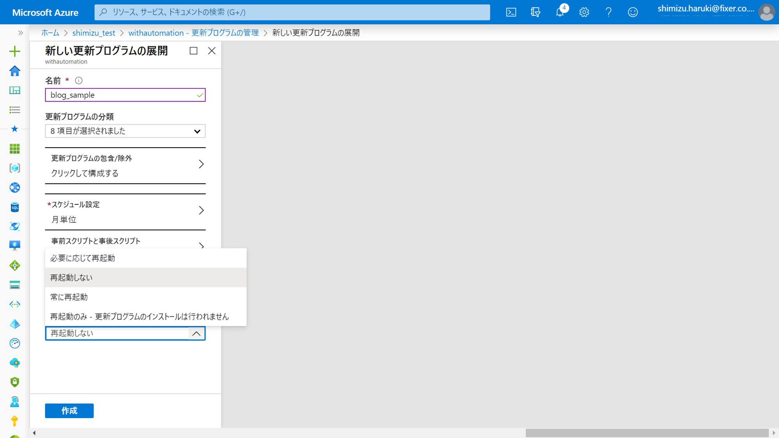
Task: Go to shimizu_test breadcrumb link
Action: [93, 33]
